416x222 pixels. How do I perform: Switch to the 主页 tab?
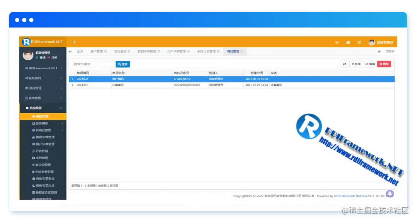pyautogui.click(x=80, y=51)
